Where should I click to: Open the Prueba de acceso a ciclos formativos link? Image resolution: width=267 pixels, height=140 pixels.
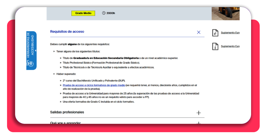[x=94, y=85]
